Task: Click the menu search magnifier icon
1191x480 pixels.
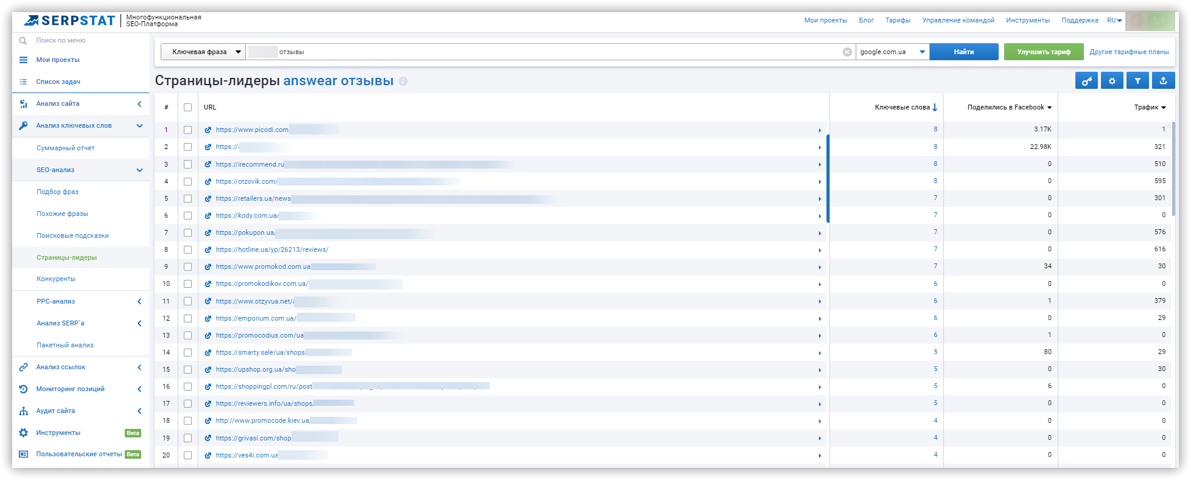Action: 23,41
